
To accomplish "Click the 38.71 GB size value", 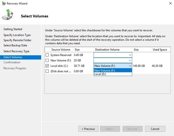I will tap(79, 66).
